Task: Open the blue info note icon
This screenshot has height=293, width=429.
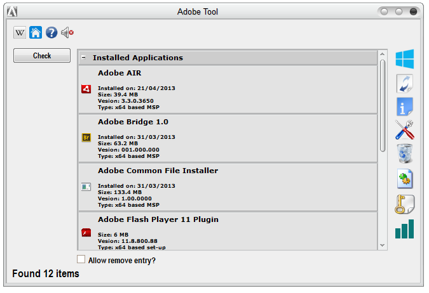Action: 405,107
